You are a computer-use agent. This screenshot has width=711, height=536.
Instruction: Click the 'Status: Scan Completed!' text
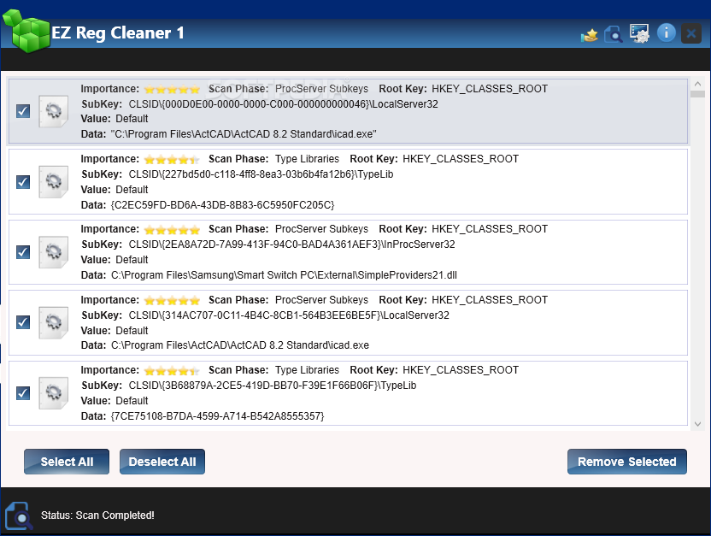(x=97, y=515)
